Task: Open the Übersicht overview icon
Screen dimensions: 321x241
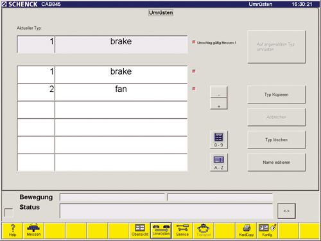Action: (x=140, y=231)
